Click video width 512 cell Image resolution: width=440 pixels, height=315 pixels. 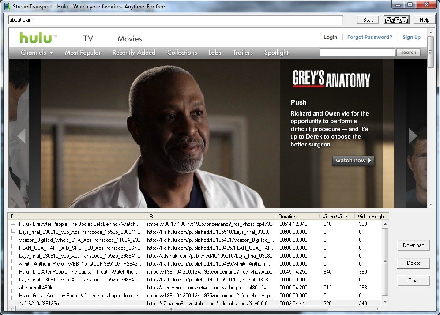(x=327, y=288)
